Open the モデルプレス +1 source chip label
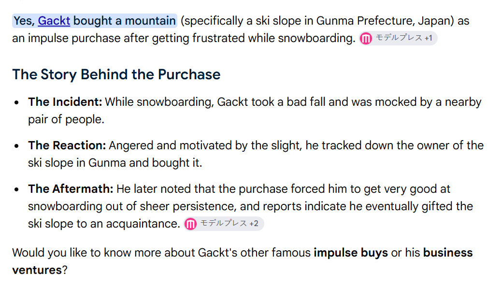The width and height of the screenshot is (502, 287). pyautogui.click(x=399, y=38)
